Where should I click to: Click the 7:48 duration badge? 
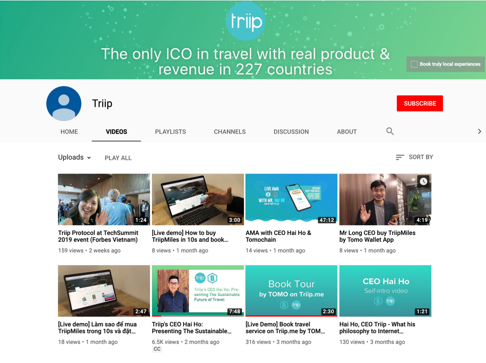(234, 311)
